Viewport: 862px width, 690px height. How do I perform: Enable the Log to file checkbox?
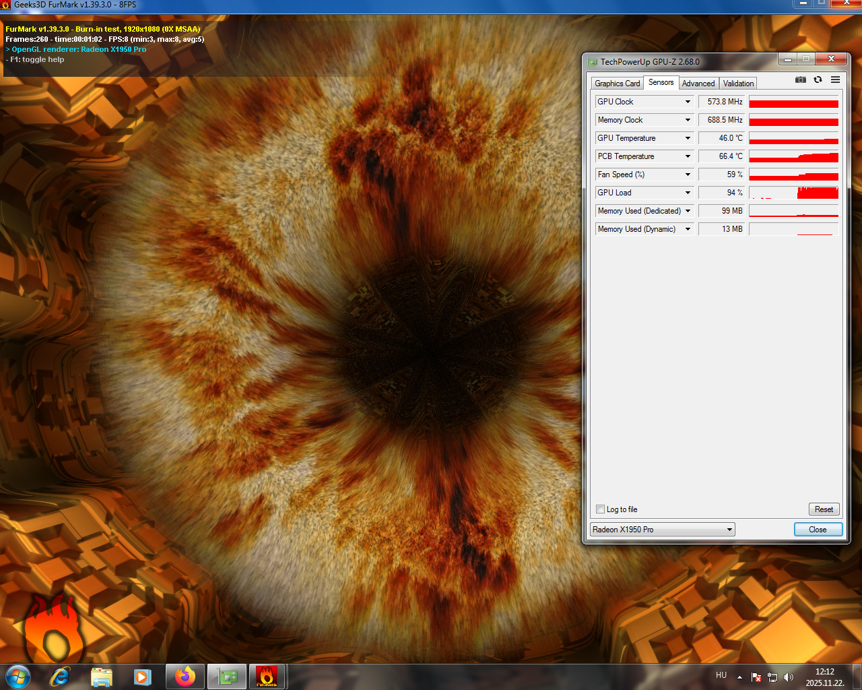point(601,509)
